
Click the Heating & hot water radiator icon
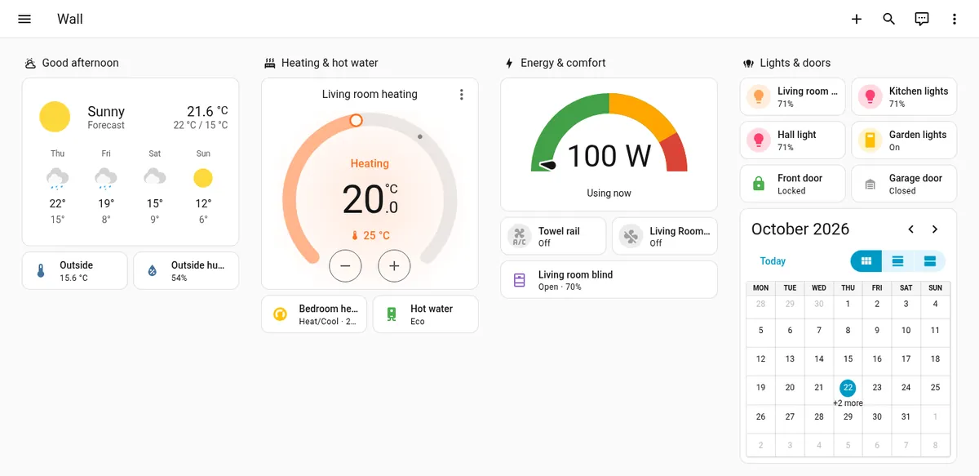point(270,63)
